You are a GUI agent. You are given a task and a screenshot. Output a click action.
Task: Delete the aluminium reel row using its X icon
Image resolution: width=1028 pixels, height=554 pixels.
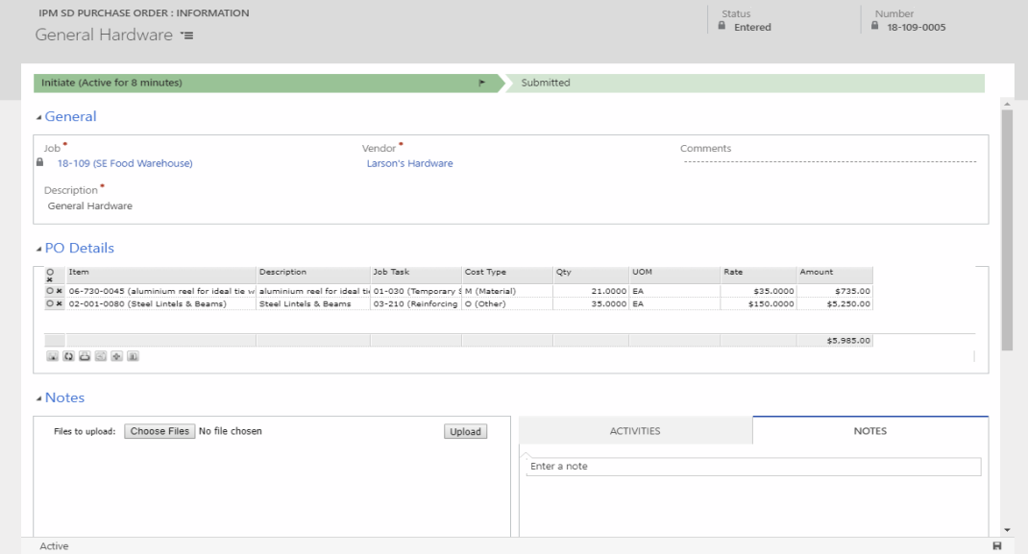(59, 291)
